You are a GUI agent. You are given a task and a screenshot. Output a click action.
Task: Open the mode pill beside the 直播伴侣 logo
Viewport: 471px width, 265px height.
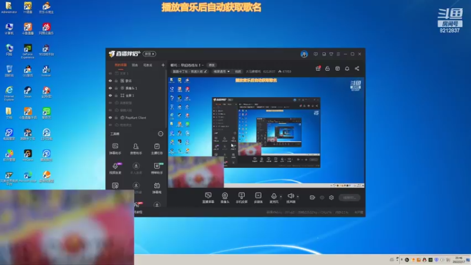150,54
